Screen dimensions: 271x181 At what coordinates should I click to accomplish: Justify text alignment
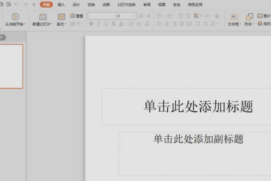(x=182, y=24)
